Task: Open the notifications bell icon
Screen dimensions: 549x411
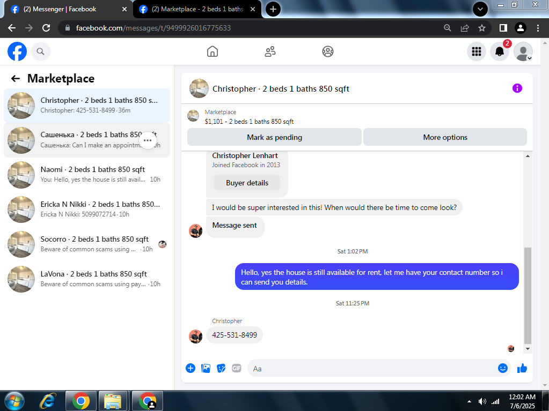Action: click(500, 51)
